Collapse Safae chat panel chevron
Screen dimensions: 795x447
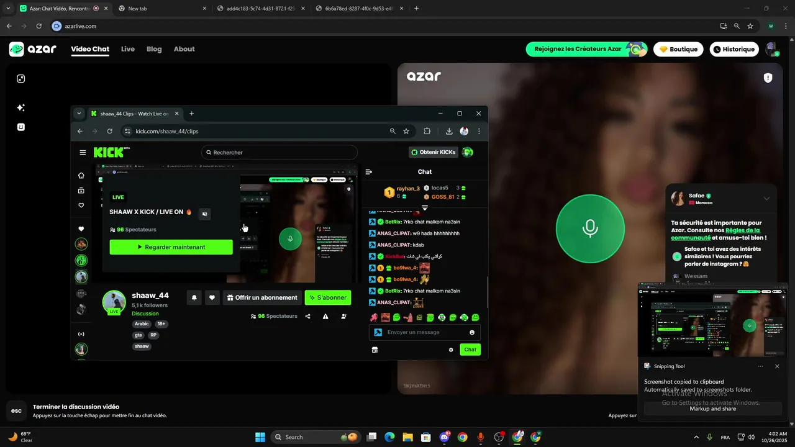(766, 199)
